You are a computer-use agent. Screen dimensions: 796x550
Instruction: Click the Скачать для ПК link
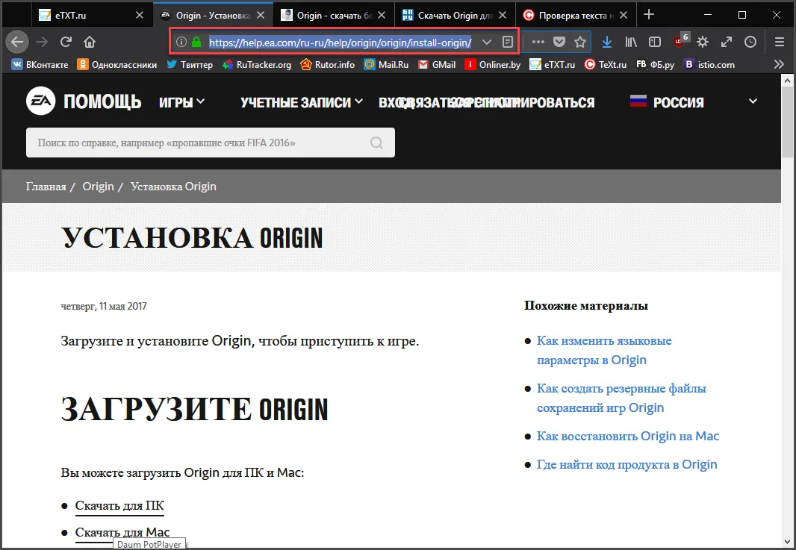119,506
